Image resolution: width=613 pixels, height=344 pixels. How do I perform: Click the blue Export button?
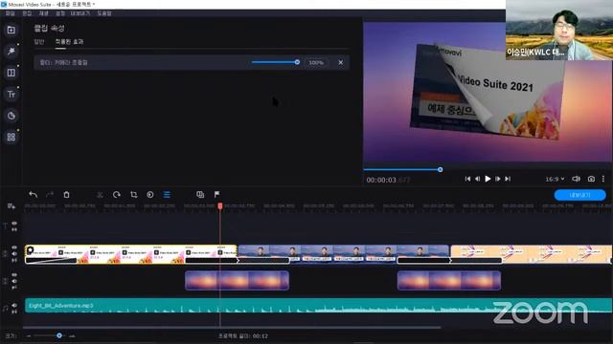579,195
